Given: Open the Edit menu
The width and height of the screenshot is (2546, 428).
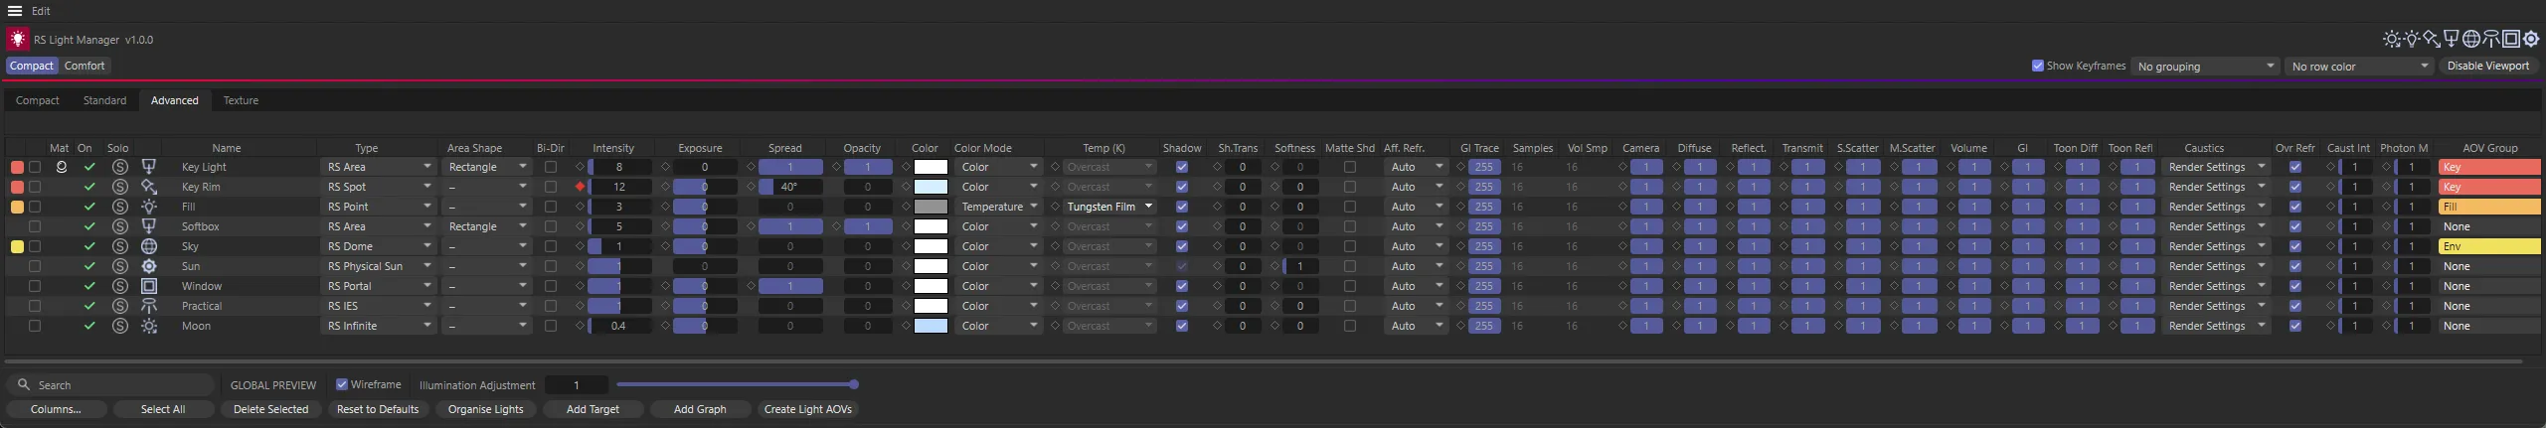Looking at the screenshot, I should (41, 11).
